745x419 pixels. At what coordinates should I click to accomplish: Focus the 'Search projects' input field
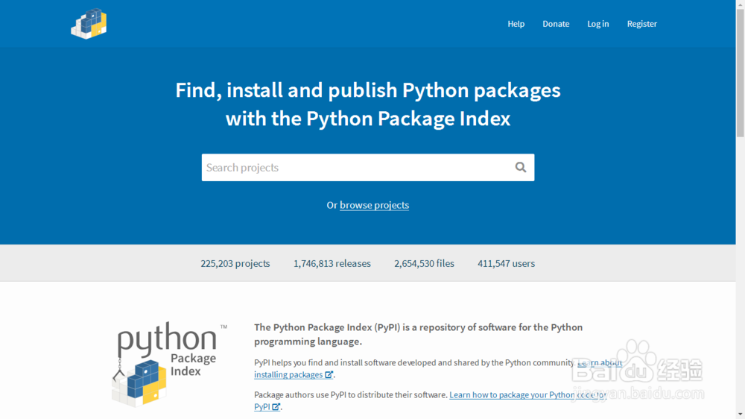click(354, 168)
